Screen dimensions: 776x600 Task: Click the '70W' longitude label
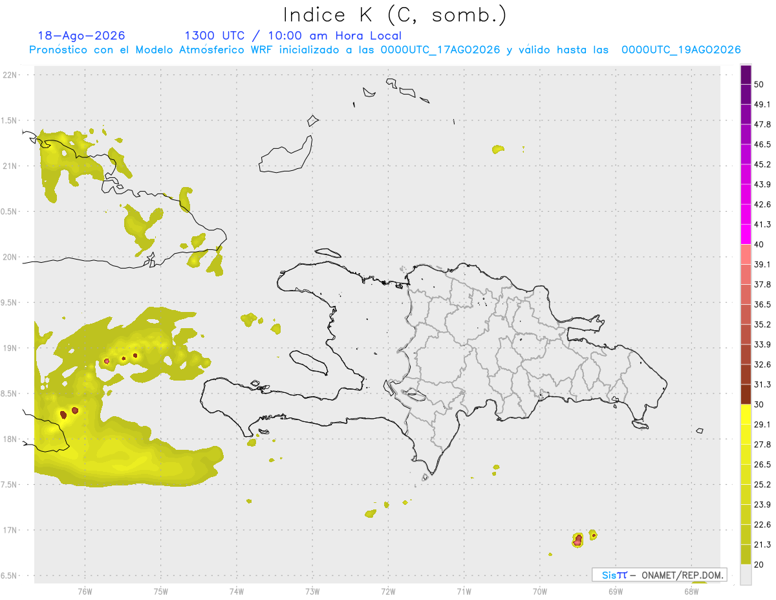click(x=540, y=592)
